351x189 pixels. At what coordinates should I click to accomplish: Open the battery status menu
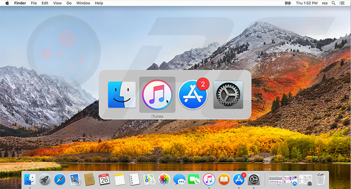pyautogui.click(x=289, y=3)
